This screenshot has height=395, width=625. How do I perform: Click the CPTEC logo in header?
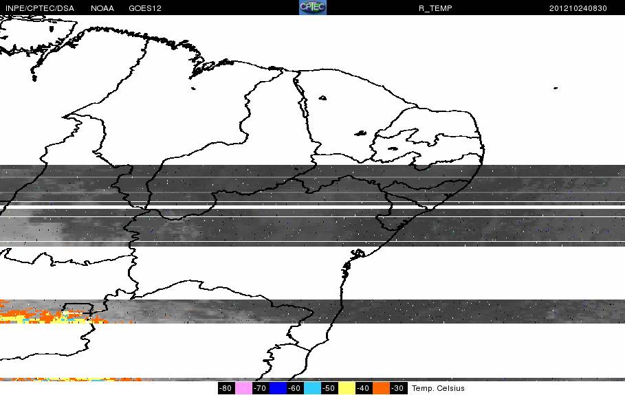[x=312, y=8]
